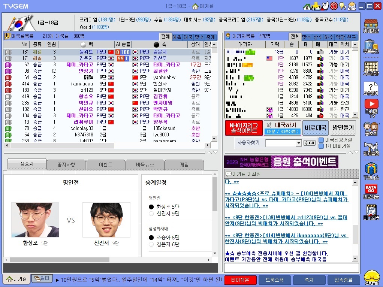Select the 중계 tab in room list

(211, 37)
